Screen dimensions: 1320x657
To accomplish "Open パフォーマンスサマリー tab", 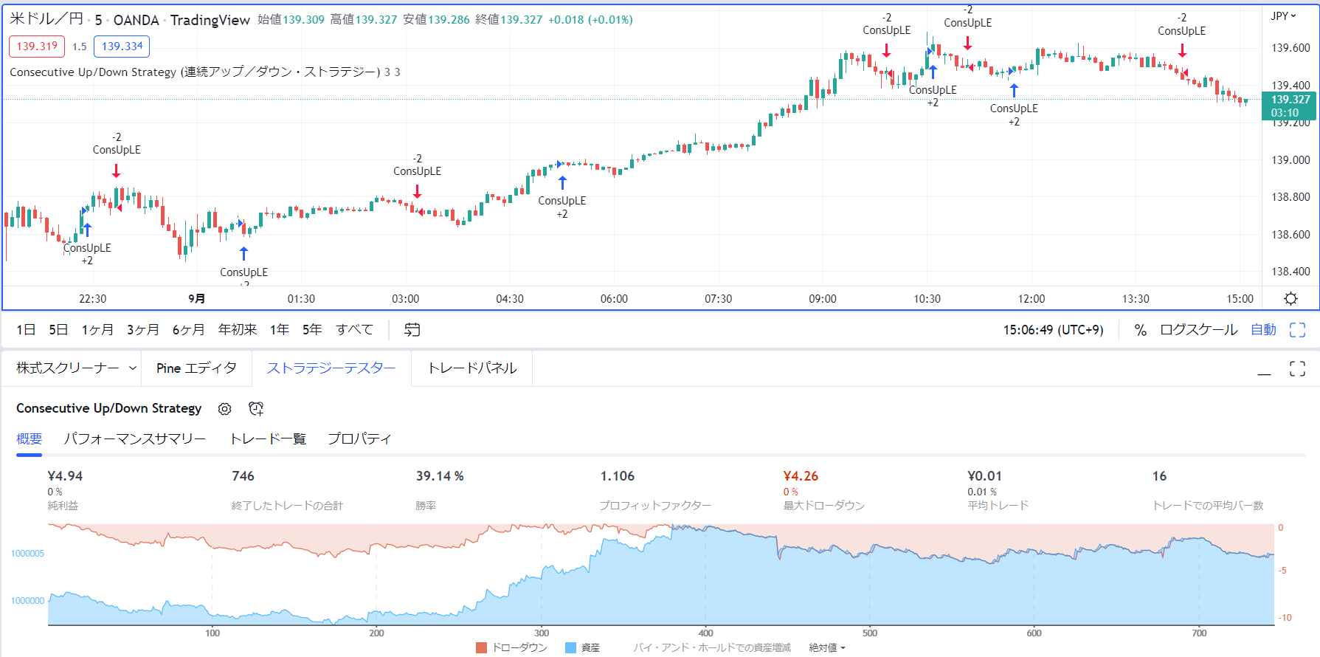I will 134,438.
